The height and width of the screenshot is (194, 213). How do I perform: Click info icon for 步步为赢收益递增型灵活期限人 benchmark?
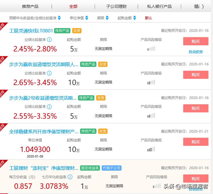pos(49,73)
